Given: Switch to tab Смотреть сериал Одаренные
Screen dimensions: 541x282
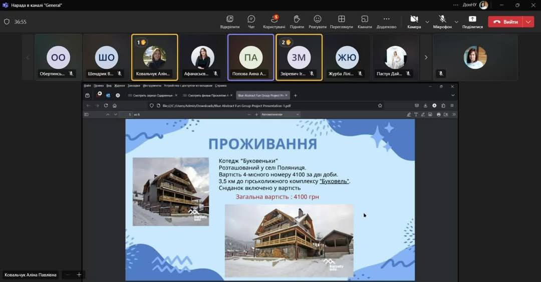Looking at the screenshot, I should (x=152, y=95).
